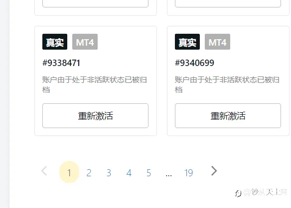This screenshot has height=208, width=291.
Task: Click the partially visible button above #9340699
Action: [228, 3]
